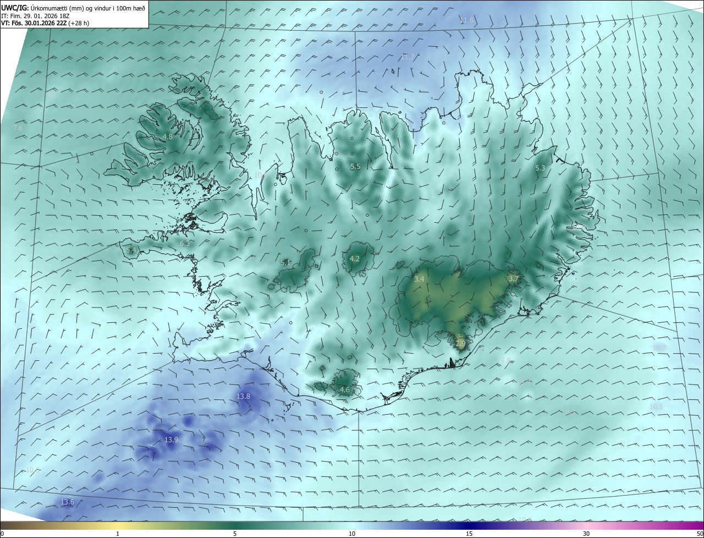
Task: Click the 2.9 value on the southern glacier tongue
Action: pyautogui.click(x=460, y=343)
